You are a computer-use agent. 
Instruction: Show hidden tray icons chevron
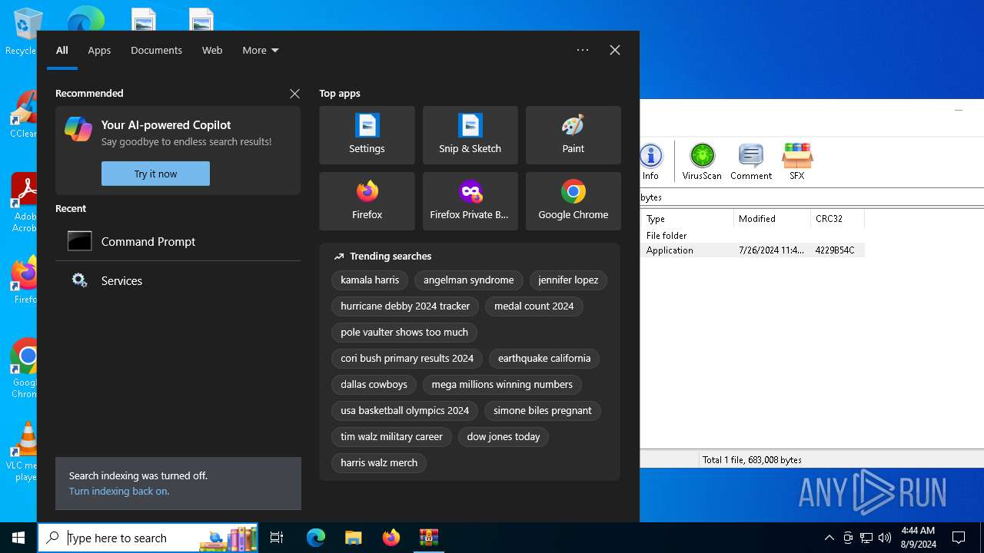pyautogui.click(x=829, y=538)
